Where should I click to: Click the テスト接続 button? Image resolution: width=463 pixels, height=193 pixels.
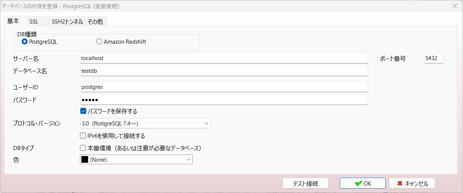[305, 183]
